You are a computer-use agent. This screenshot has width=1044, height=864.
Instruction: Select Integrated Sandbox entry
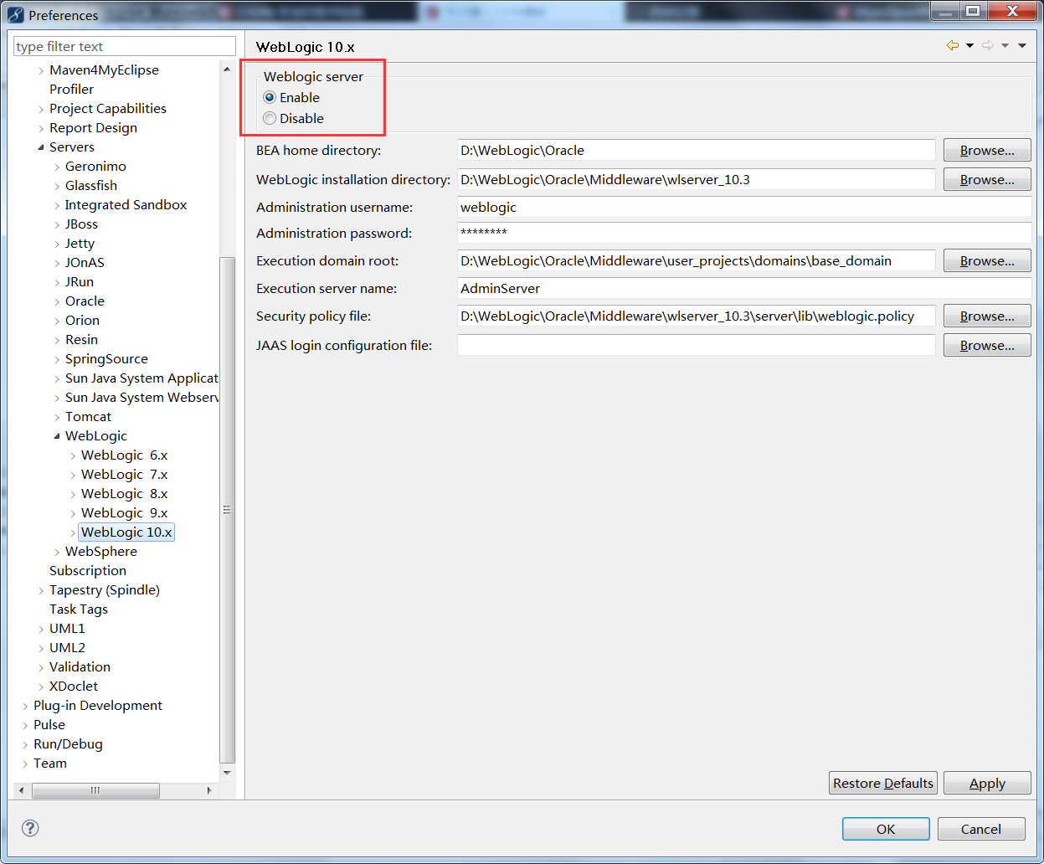[x=126, y=205]
